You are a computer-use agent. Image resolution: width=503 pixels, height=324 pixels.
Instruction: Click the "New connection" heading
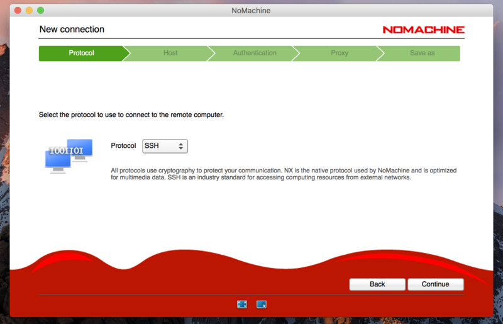pos(72,29)
